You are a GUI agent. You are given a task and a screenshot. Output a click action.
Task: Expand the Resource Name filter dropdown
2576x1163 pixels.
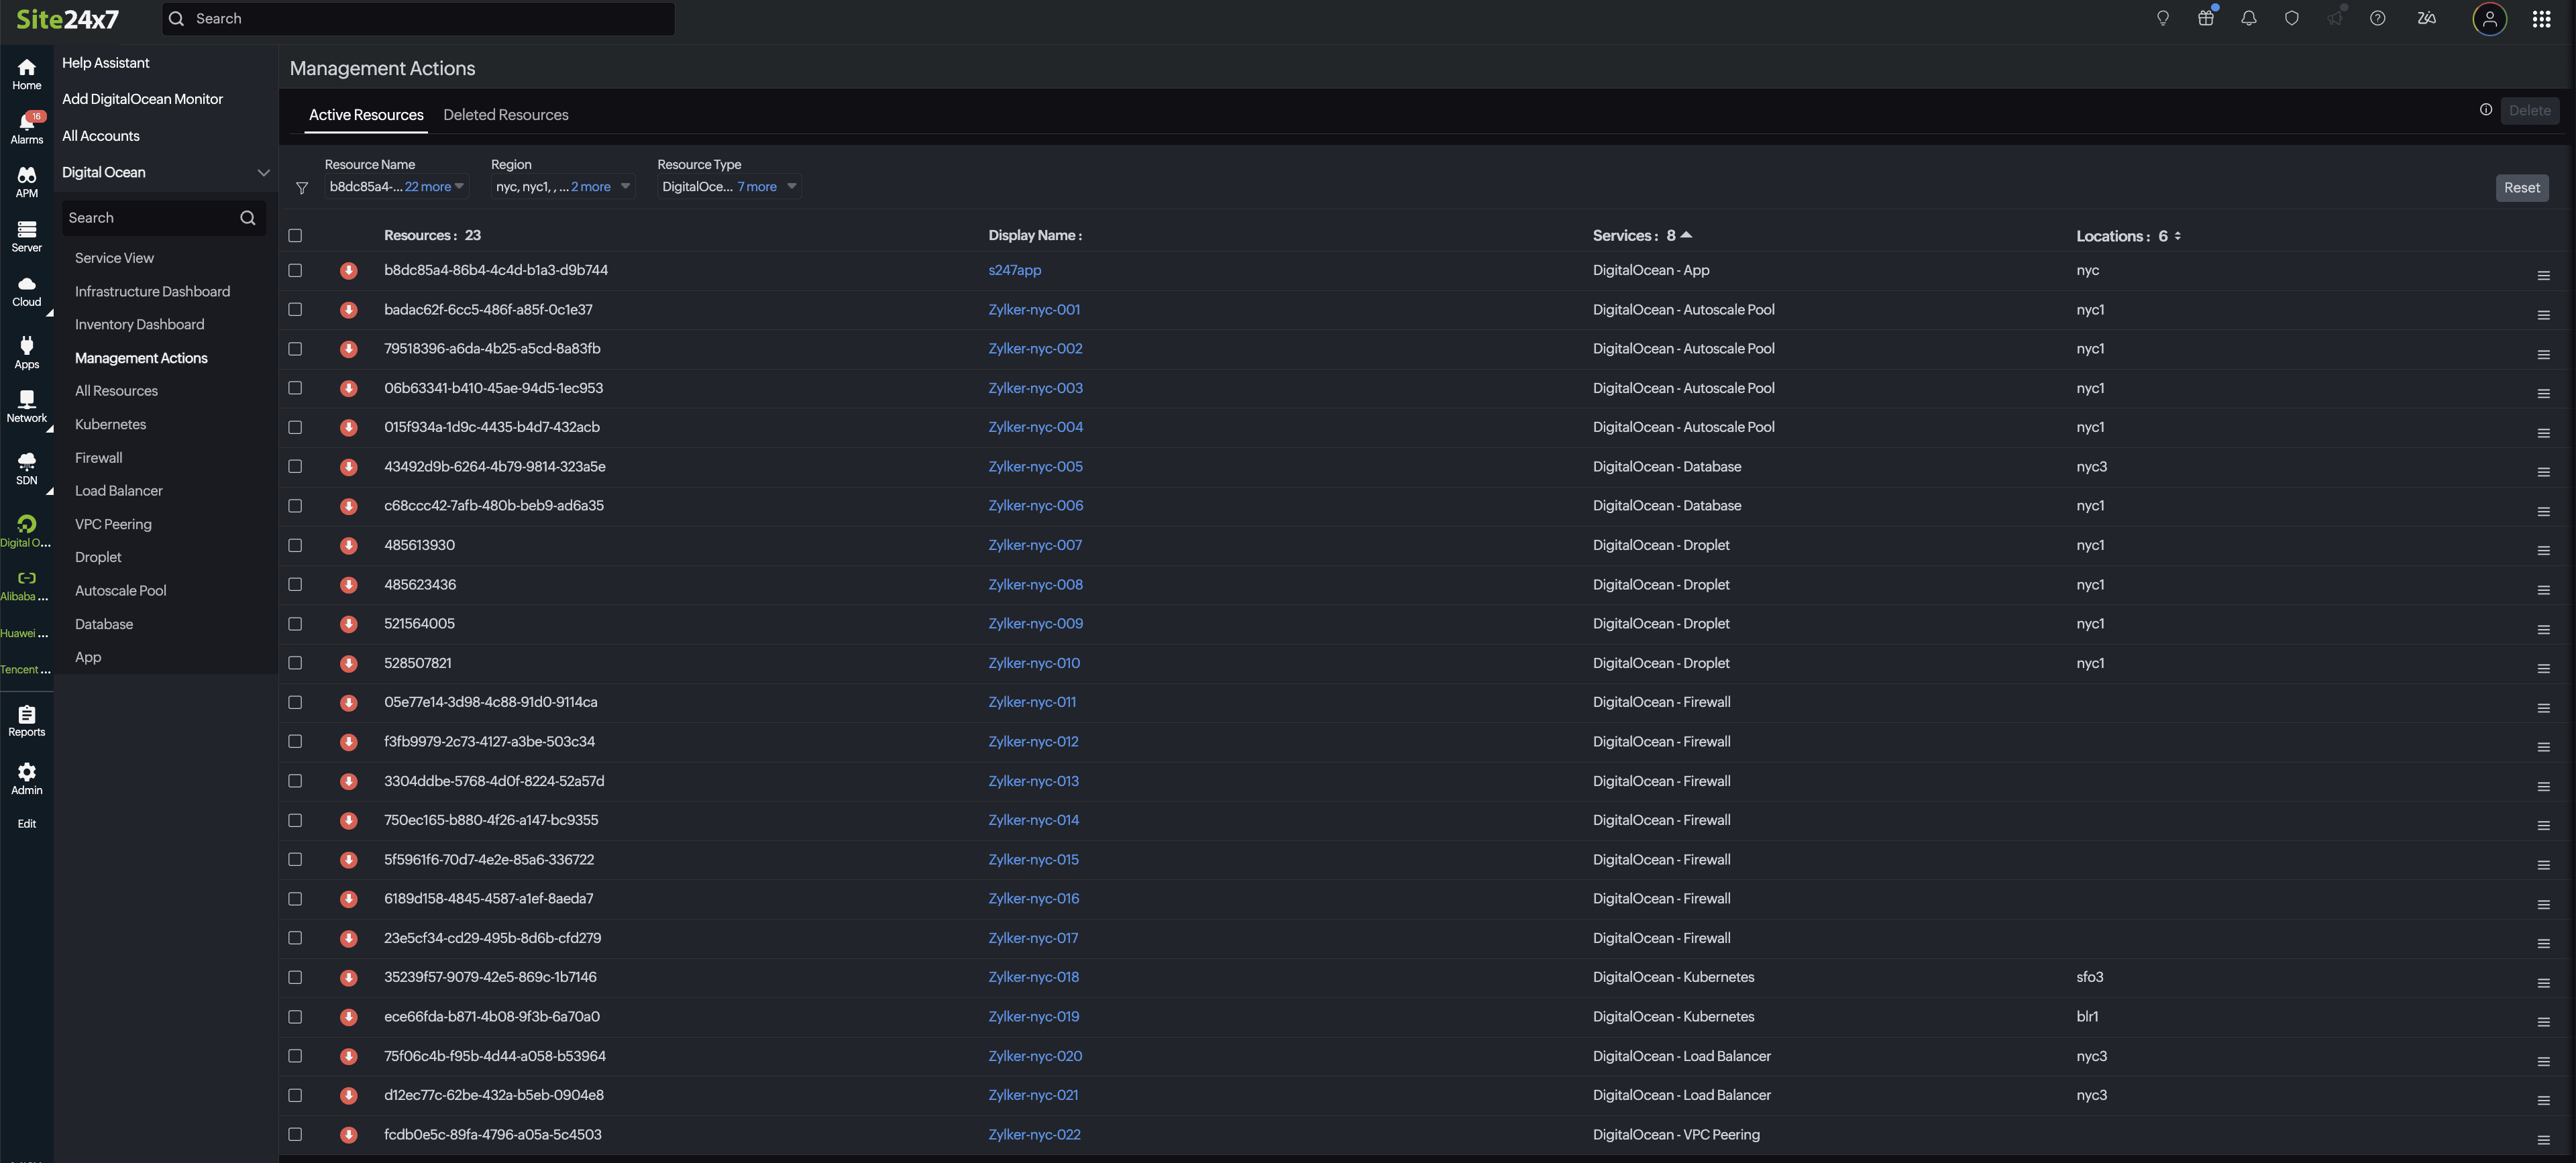[459, 186]
